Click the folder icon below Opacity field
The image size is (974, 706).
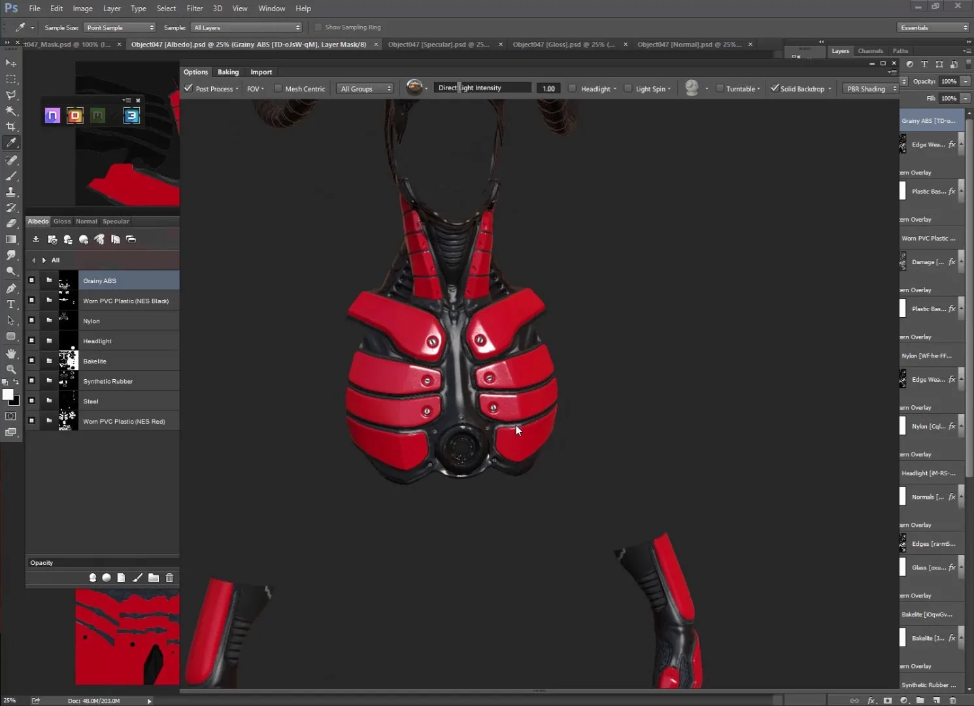(x=154, y=577)
